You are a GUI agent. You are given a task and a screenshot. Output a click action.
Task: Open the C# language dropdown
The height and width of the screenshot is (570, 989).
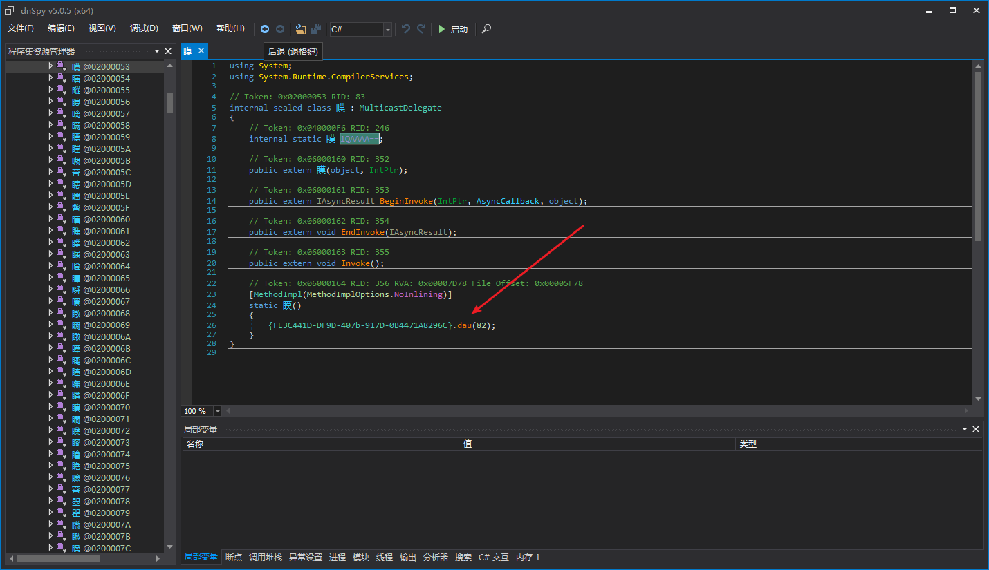(x=387, y=29)
